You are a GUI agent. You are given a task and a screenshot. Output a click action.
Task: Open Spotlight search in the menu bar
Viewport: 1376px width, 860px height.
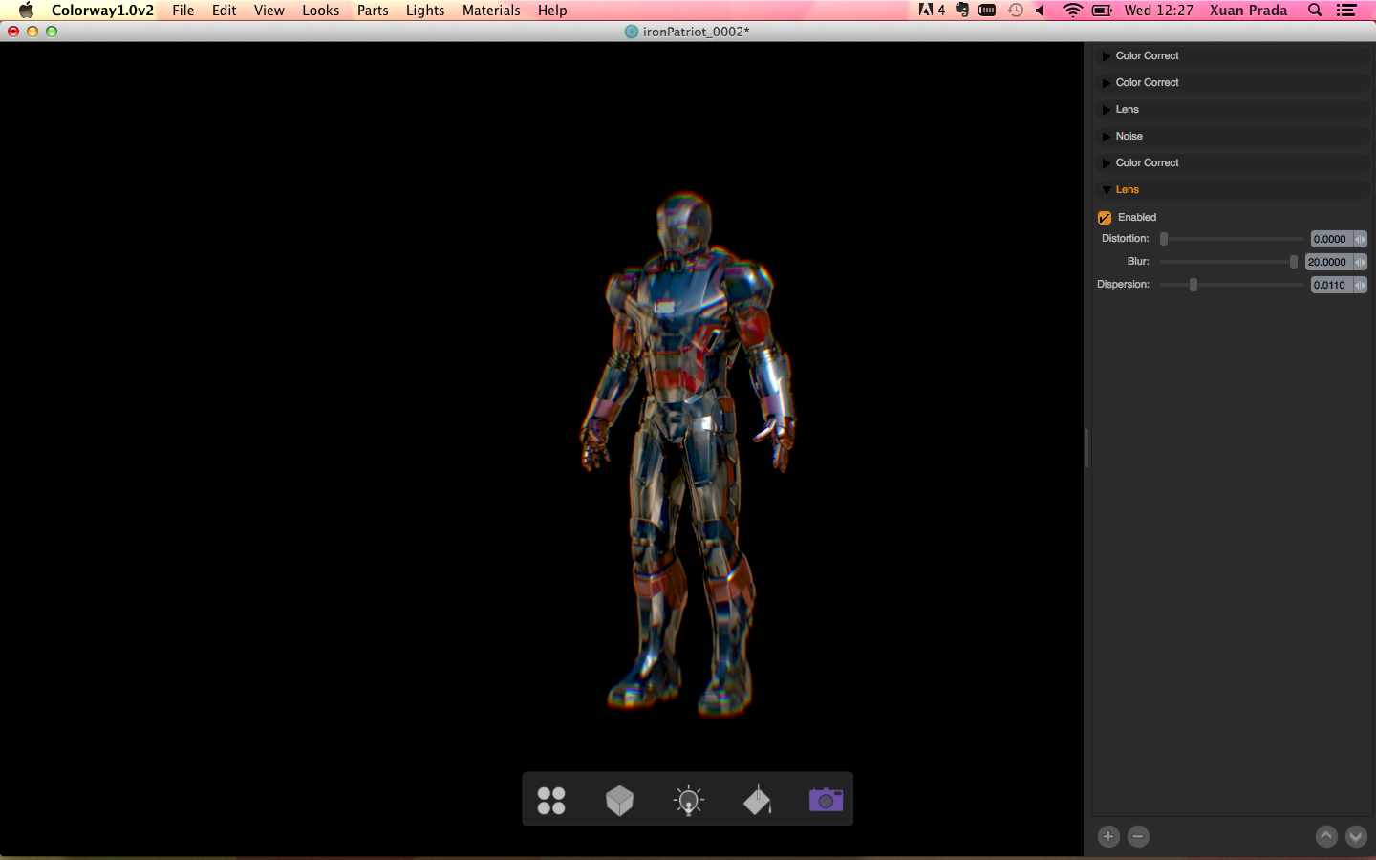tap(1315, 10)
